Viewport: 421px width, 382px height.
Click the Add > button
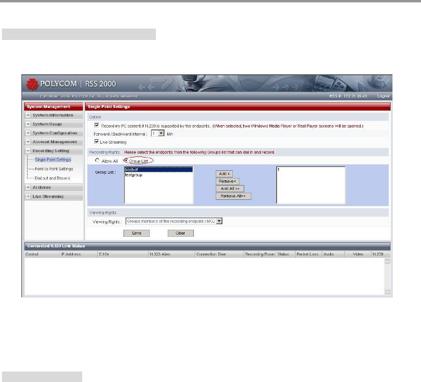224,174
